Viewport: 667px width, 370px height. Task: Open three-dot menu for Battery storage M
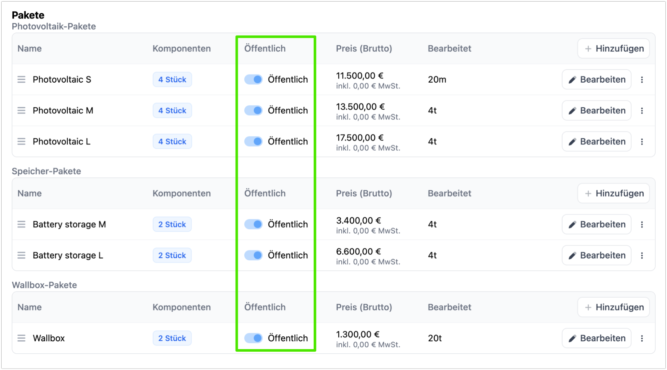642,224
